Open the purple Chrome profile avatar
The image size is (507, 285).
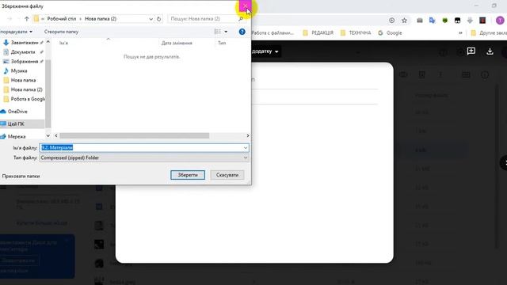(500, 21)
